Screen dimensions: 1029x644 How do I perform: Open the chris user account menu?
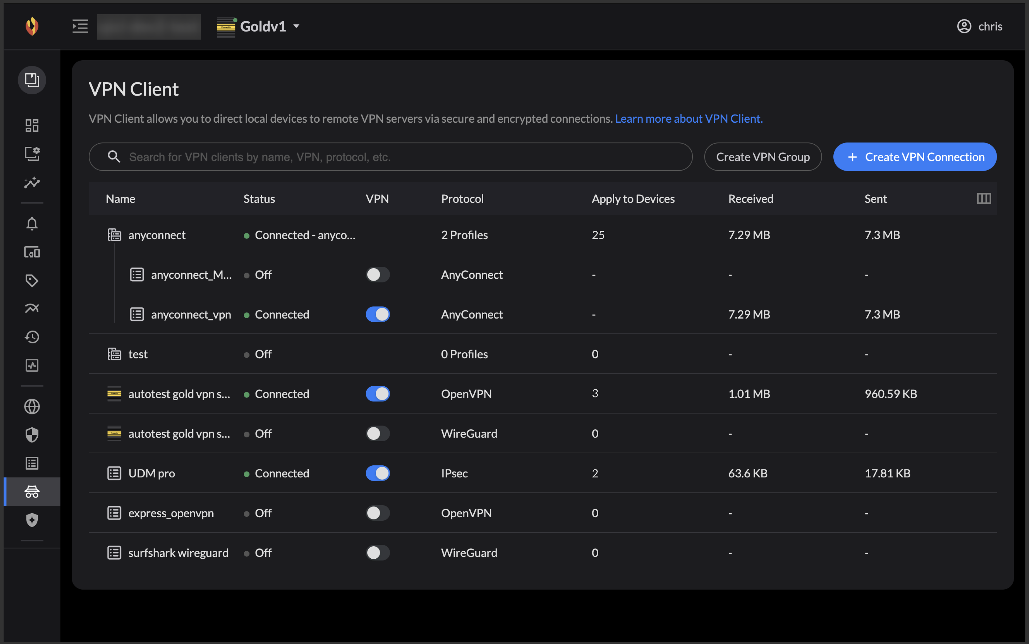tap(980, 26)
